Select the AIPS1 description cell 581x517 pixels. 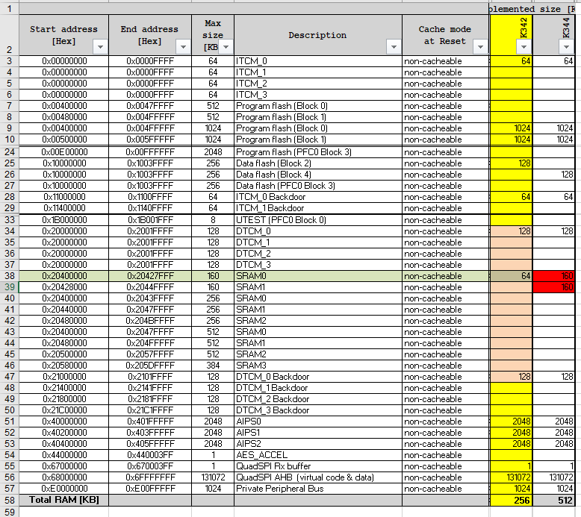[x=318, y=433]
